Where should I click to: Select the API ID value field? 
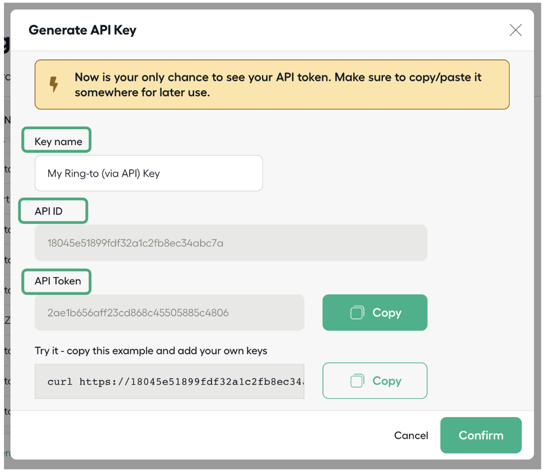tap(231, 242)
